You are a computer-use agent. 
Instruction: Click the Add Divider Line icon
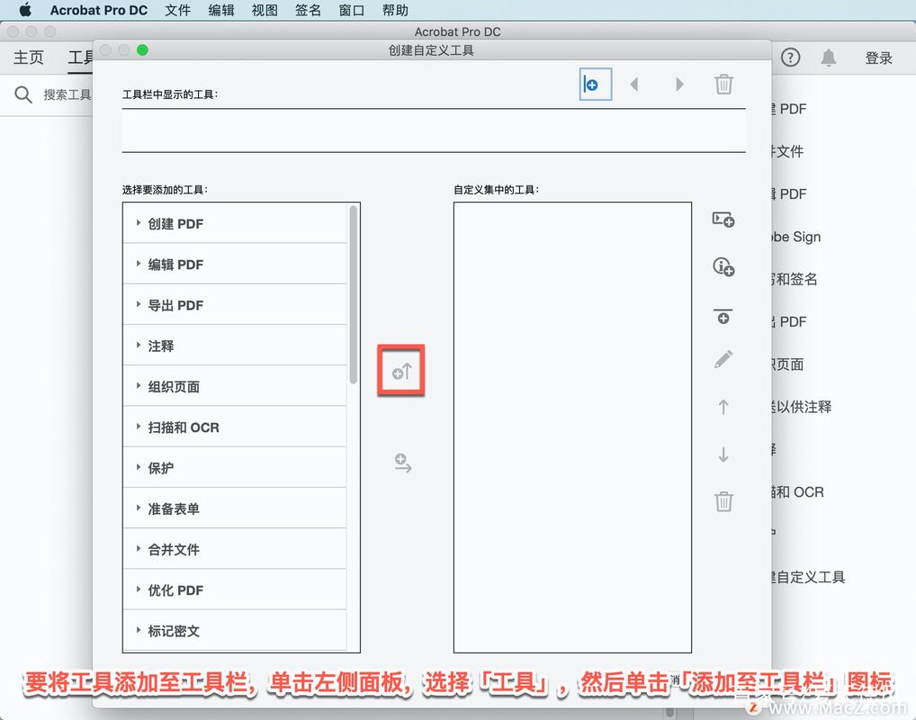point(723,316)
